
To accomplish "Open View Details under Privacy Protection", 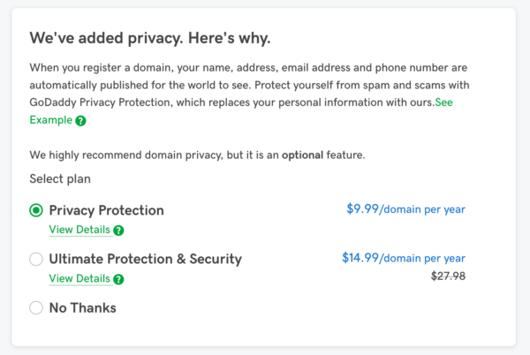I will 79,230.
